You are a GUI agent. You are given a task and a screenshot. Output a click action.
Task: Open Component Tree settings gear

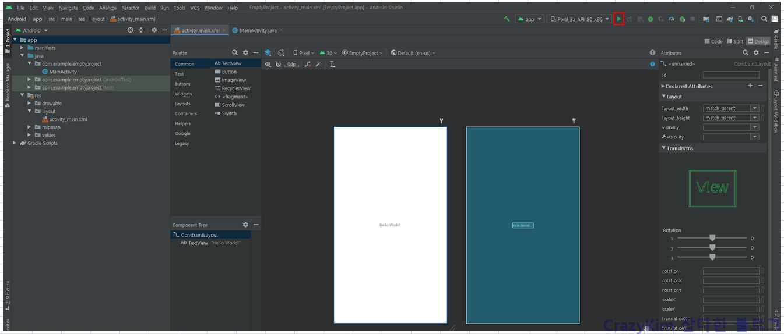coord(245,225)
